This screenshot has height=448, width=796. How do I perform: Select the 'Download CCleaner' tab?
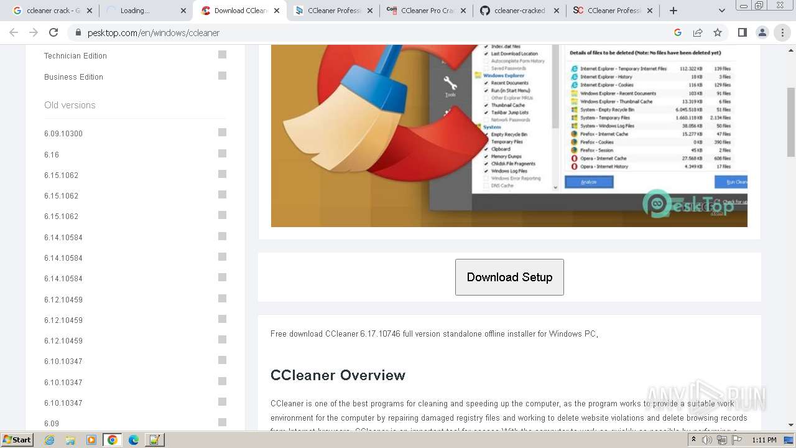tap(239, 11)
